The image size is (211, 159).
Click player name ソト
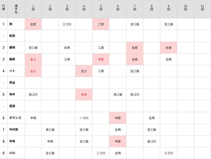click(x=12, y=71)
